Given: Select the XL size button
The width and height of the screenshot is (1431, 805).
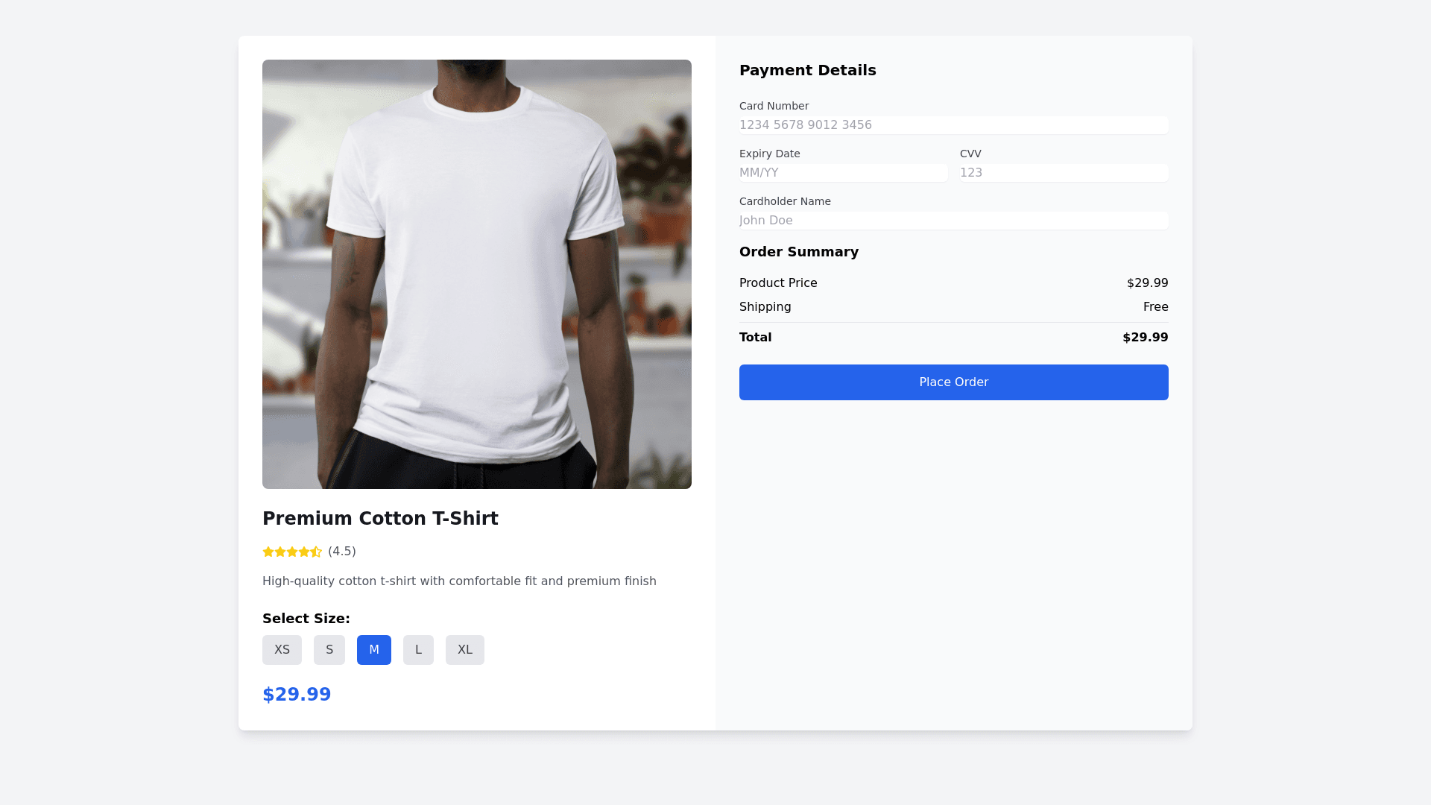Looking at the screenshot, I should pyautogui.click(x=465, y=650).
